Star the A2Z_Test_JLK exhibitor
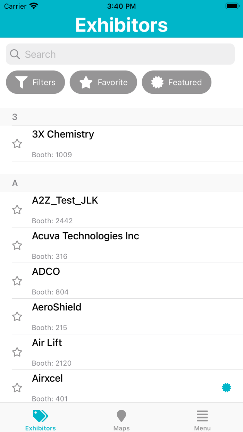This screenshot has height=432, width=243. click(17, 210)
